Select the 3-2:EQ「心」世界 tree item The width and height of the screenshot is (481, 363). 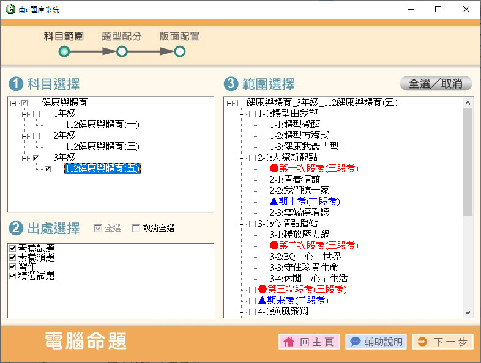pos(305,256)
